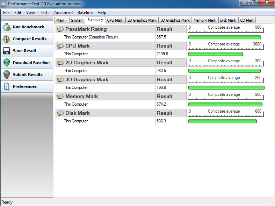Screen dimensions: 275x206
Task: Click the Memory Mark green result bar
Action: [225, 105]
